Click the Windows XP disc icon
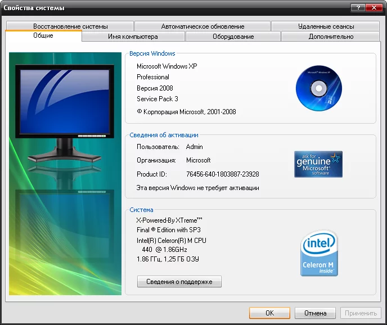This screenshot has height=325, width=387. 318,88
